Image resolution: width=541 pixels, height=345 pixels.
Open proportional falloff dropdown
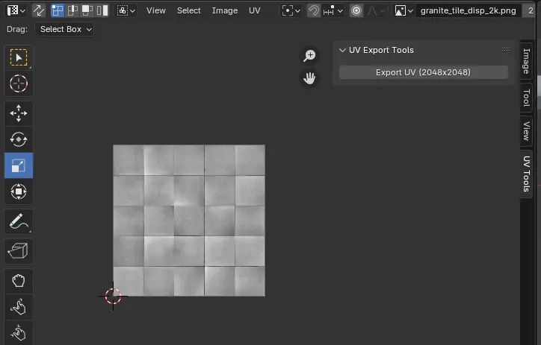click(376, 10)
